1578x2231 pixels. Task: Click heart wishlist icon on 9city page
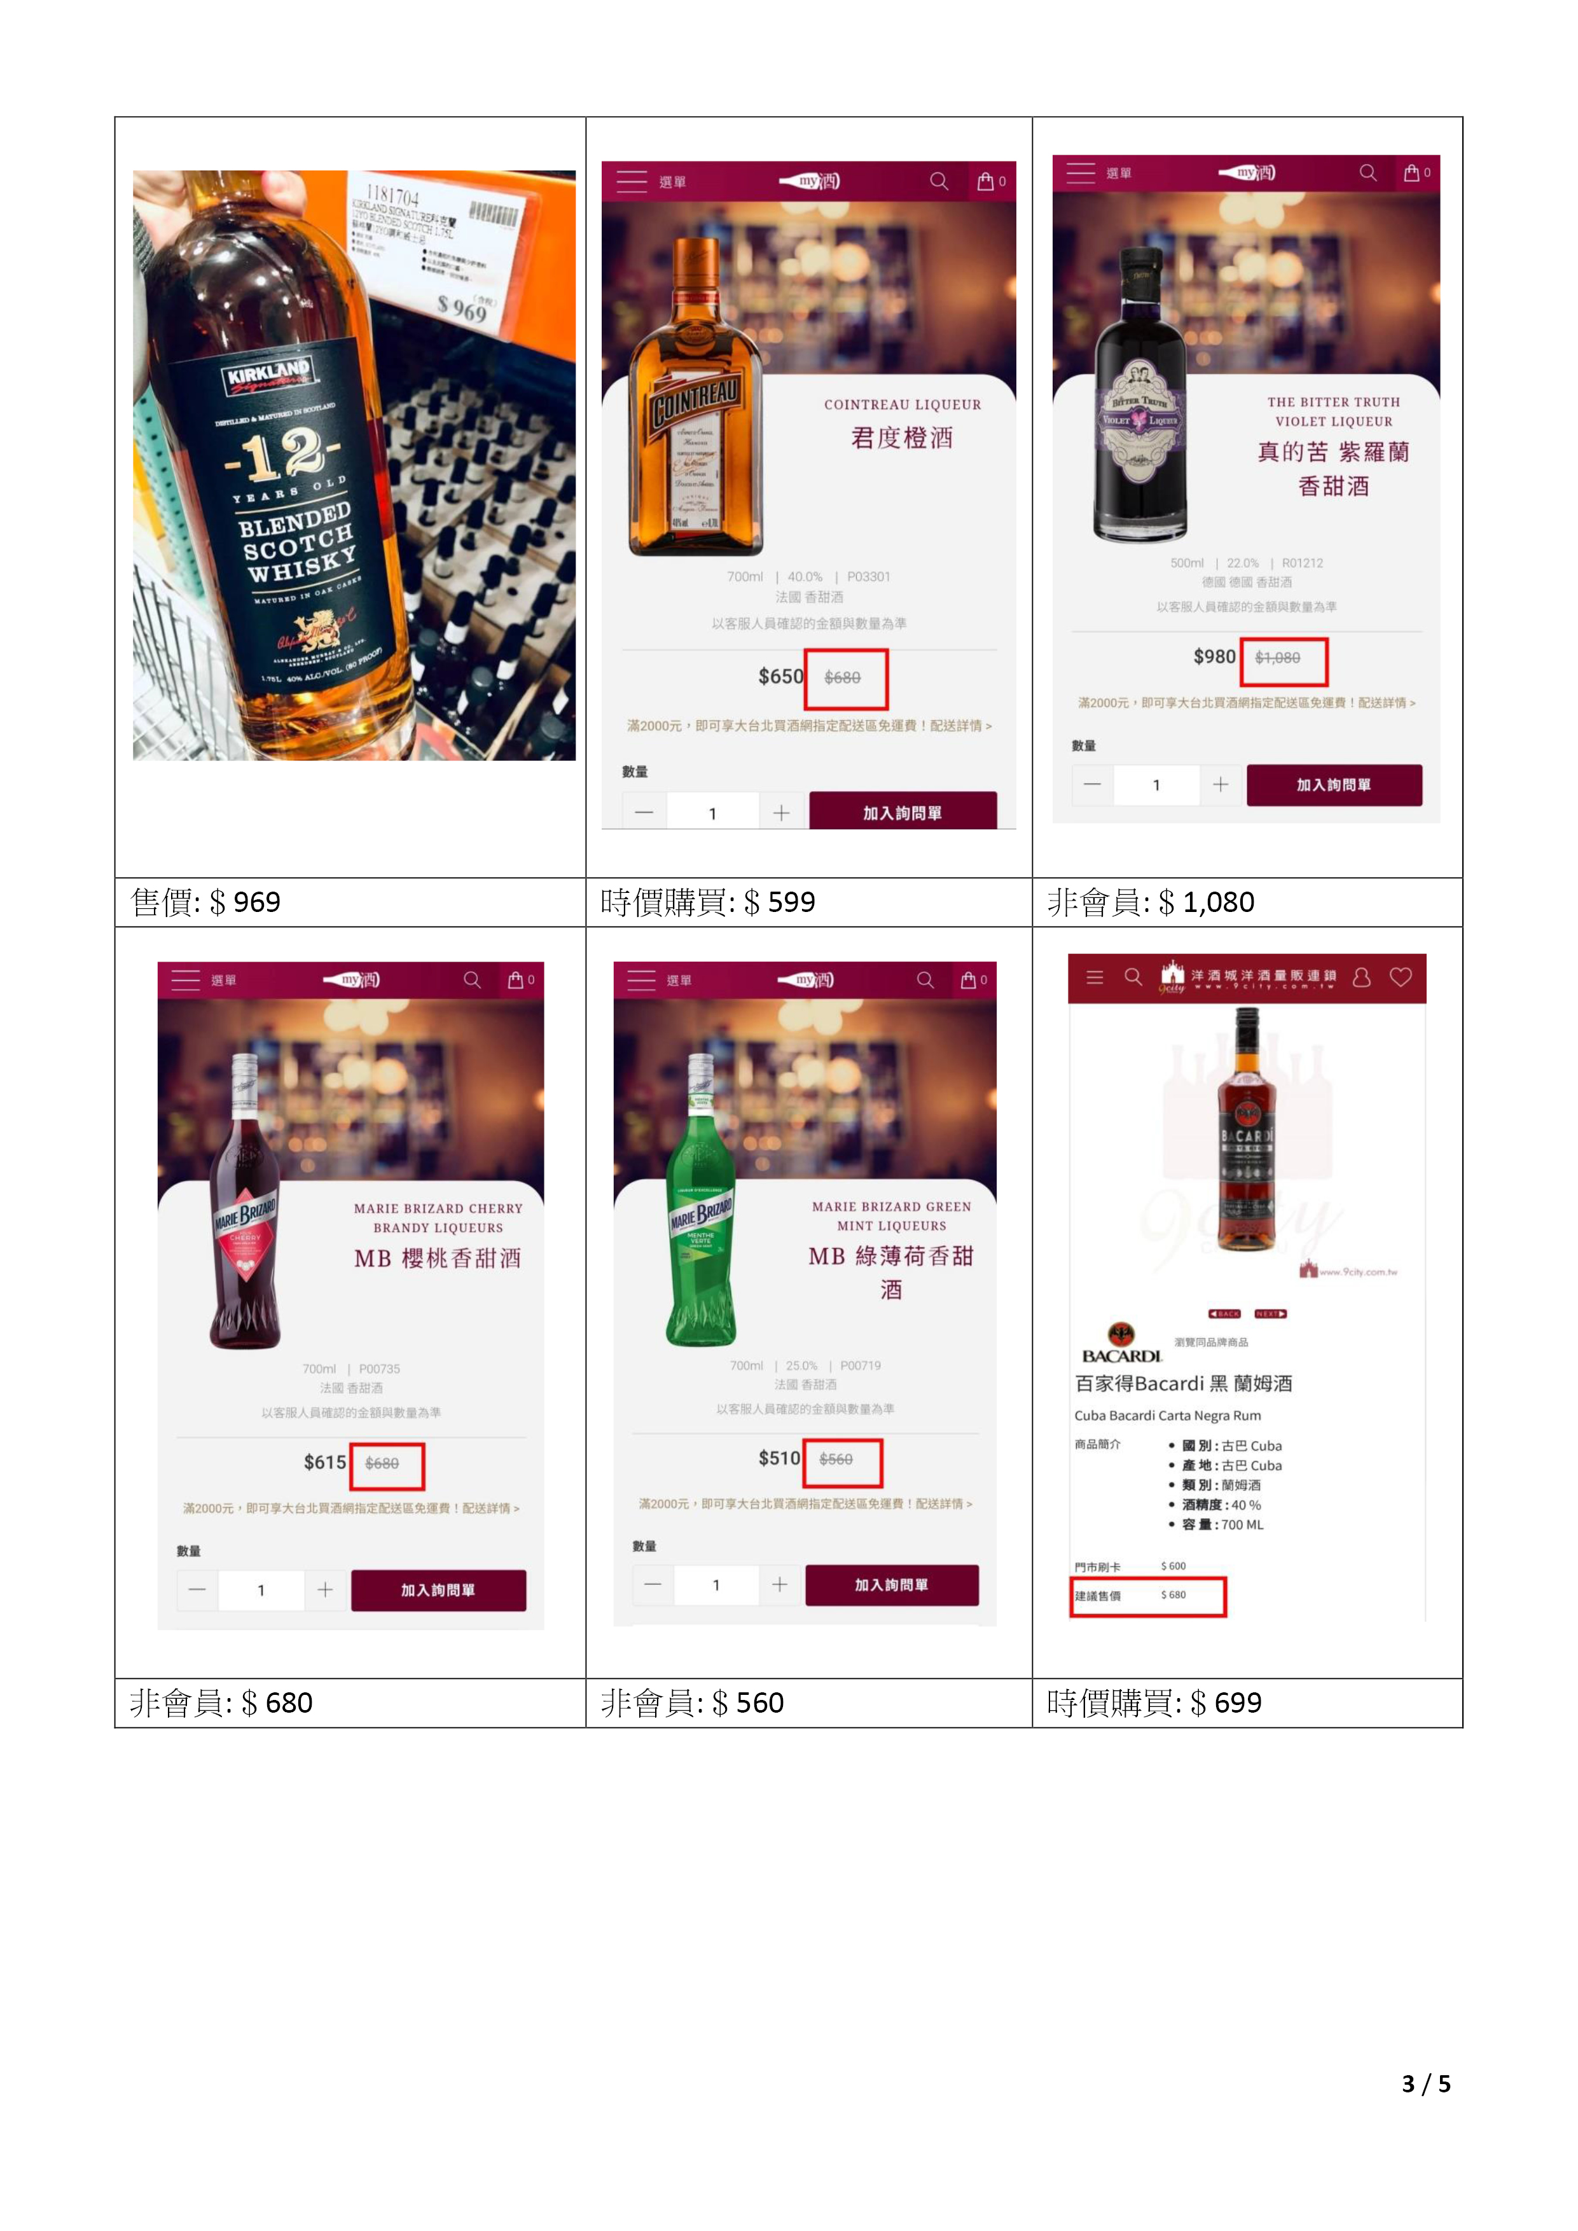tap(1400, 977)
